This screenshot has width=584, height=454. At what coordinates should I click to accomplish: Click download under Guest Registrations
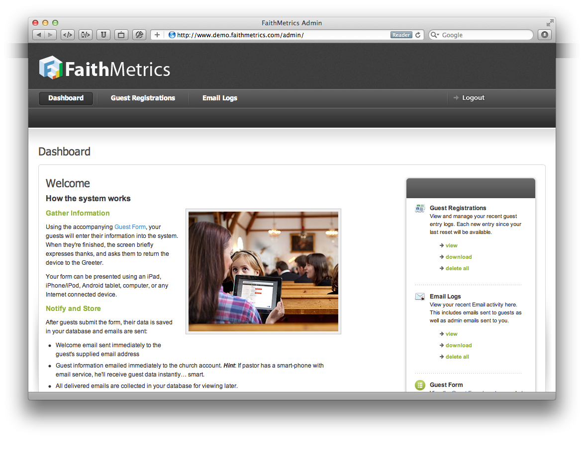pyautogui.click(x=459, y=257)
